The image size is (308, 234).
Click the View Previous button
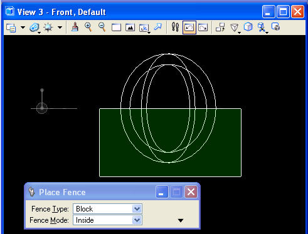point(189,28)
